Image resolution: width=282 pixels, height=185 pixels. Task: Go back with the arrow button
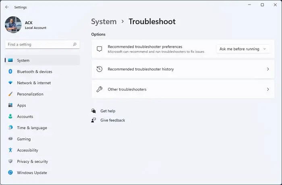7,6
